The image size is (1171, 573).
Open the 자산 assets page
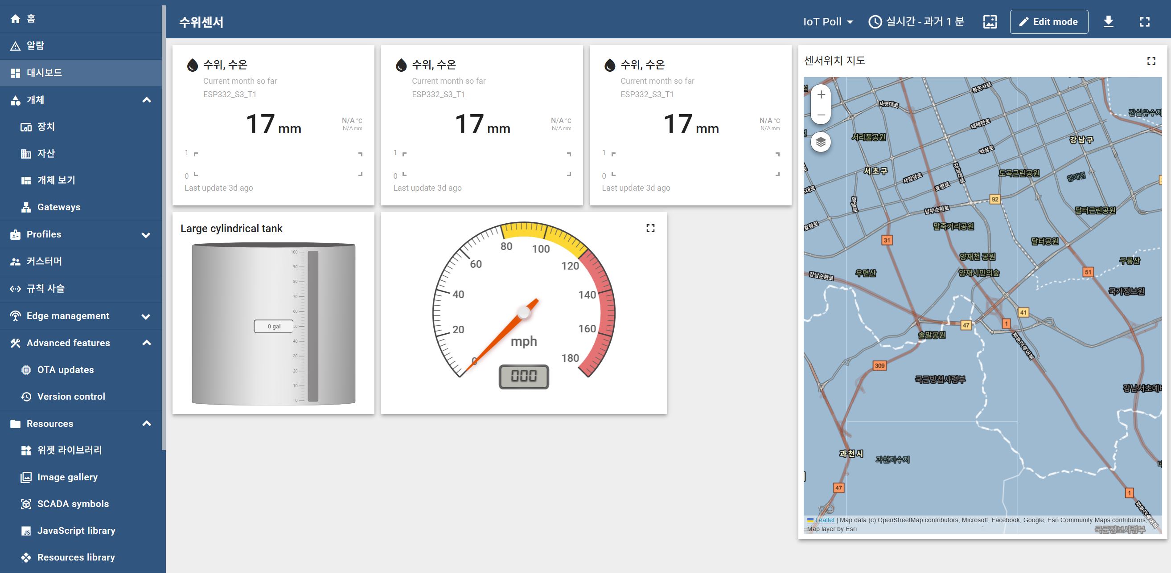point(81,154)
